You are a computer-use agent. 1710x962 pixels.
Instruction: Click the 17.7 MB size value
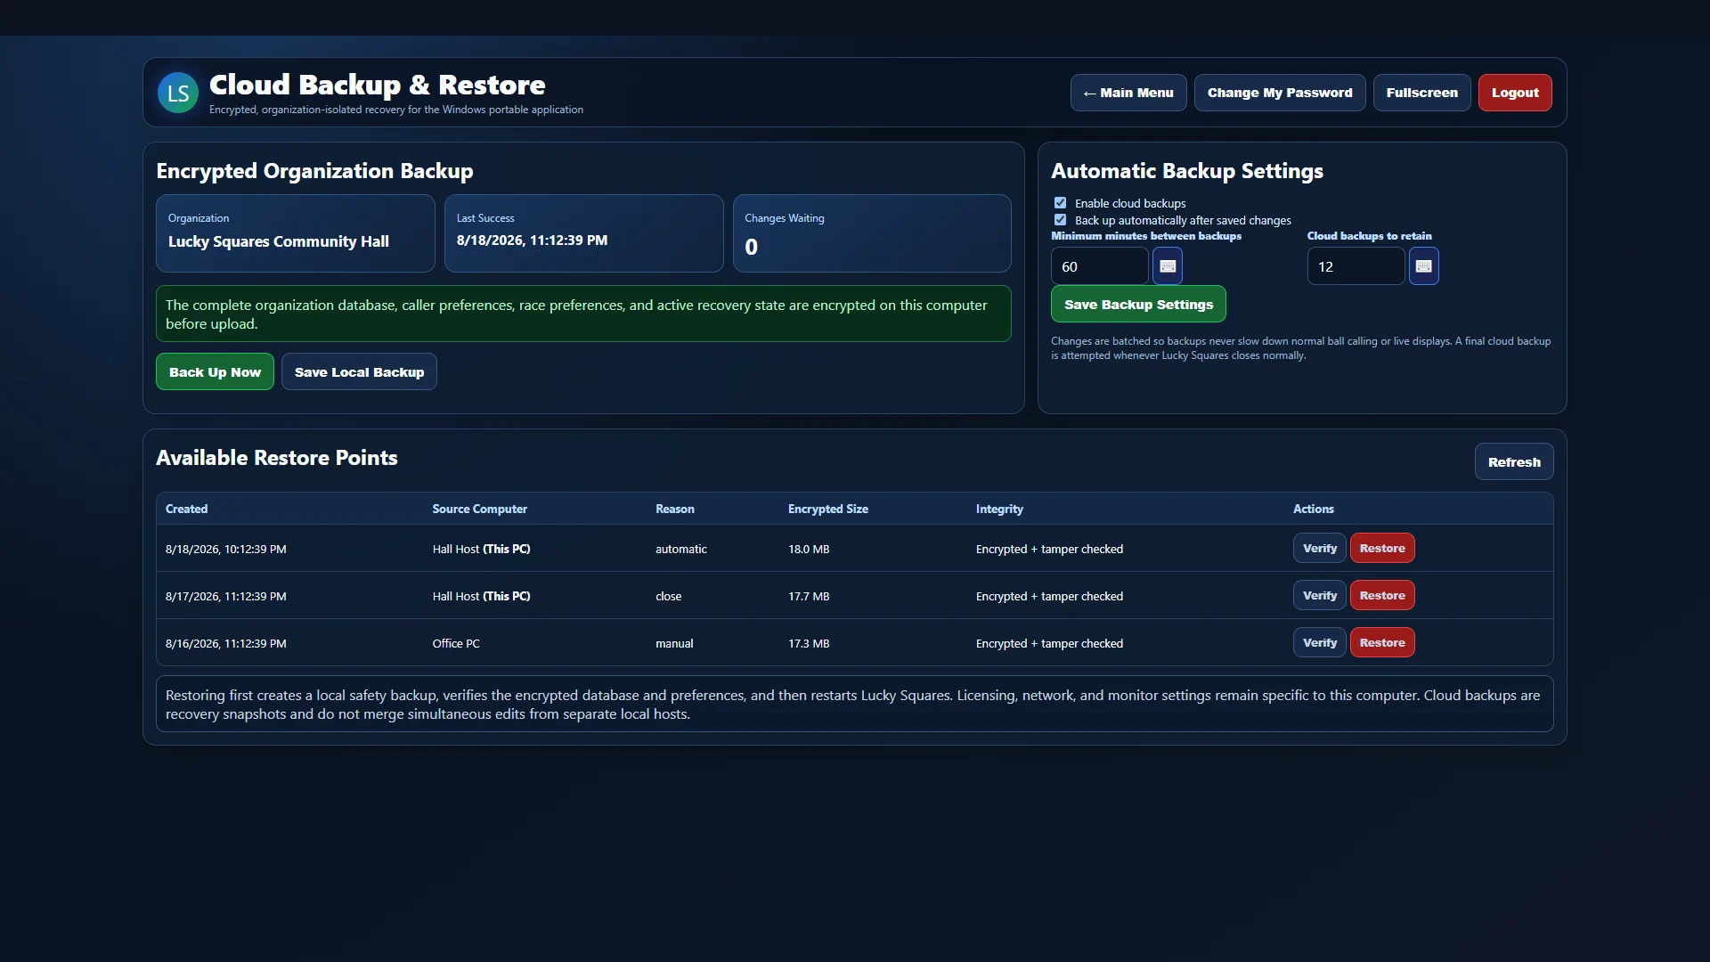point(808,596)
